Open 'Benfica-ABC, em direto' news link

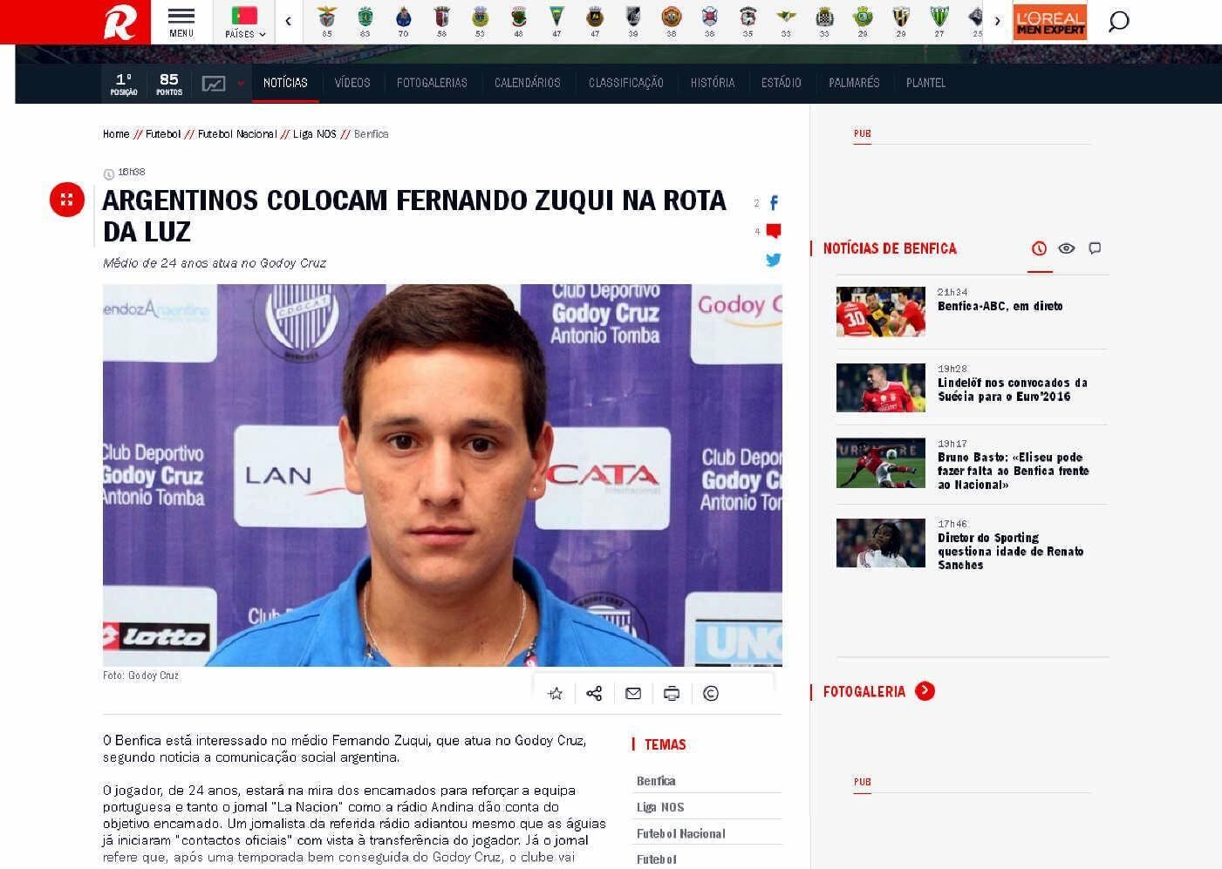(x=1000, y=306)
